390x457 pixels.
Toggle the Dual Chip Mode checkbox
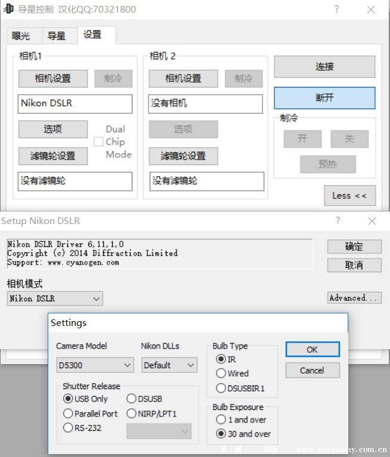click(98, 142)
